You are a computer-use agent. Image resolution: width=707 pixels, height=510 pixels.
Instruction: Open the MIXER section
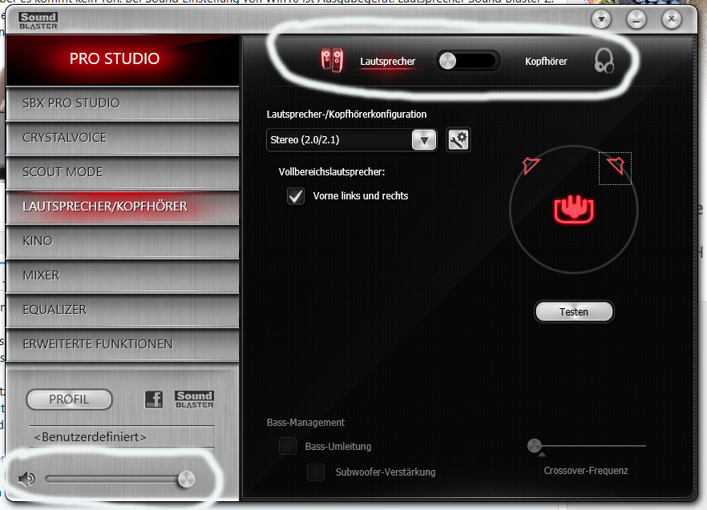[x=122, y=275]
